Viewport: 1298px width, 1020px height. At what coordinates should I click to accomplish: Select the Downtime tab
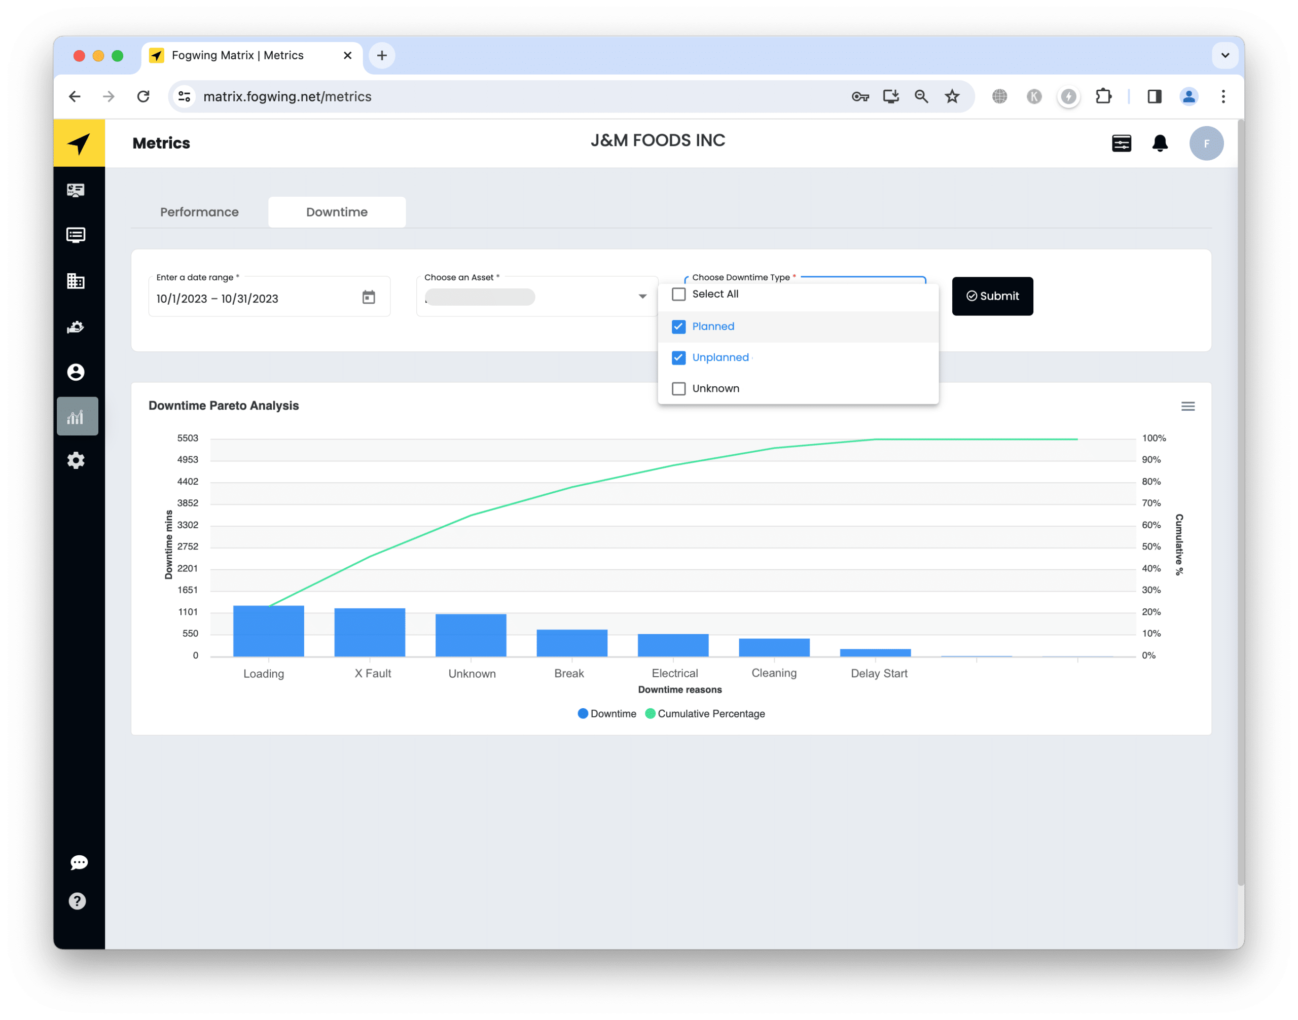tap(337, 212)
